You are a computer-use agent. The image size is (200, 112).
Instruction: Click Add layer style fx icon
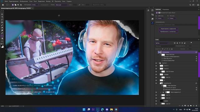point(182,106)
